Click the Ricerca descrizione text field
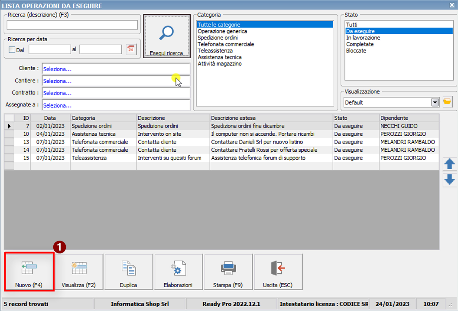This screenshot has width=458, height=311. pos(72,25)
